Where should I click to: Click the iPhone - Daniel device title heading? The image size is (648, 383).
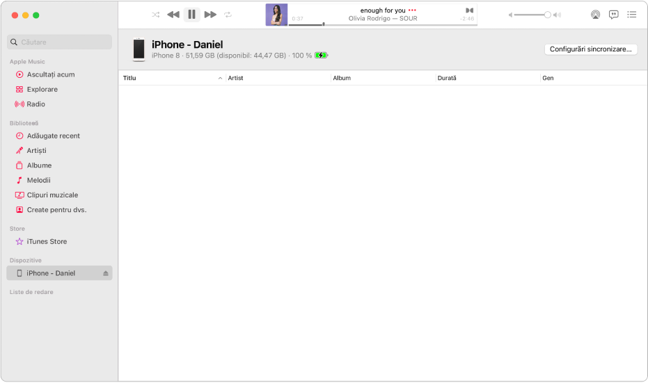pos(187,44)
